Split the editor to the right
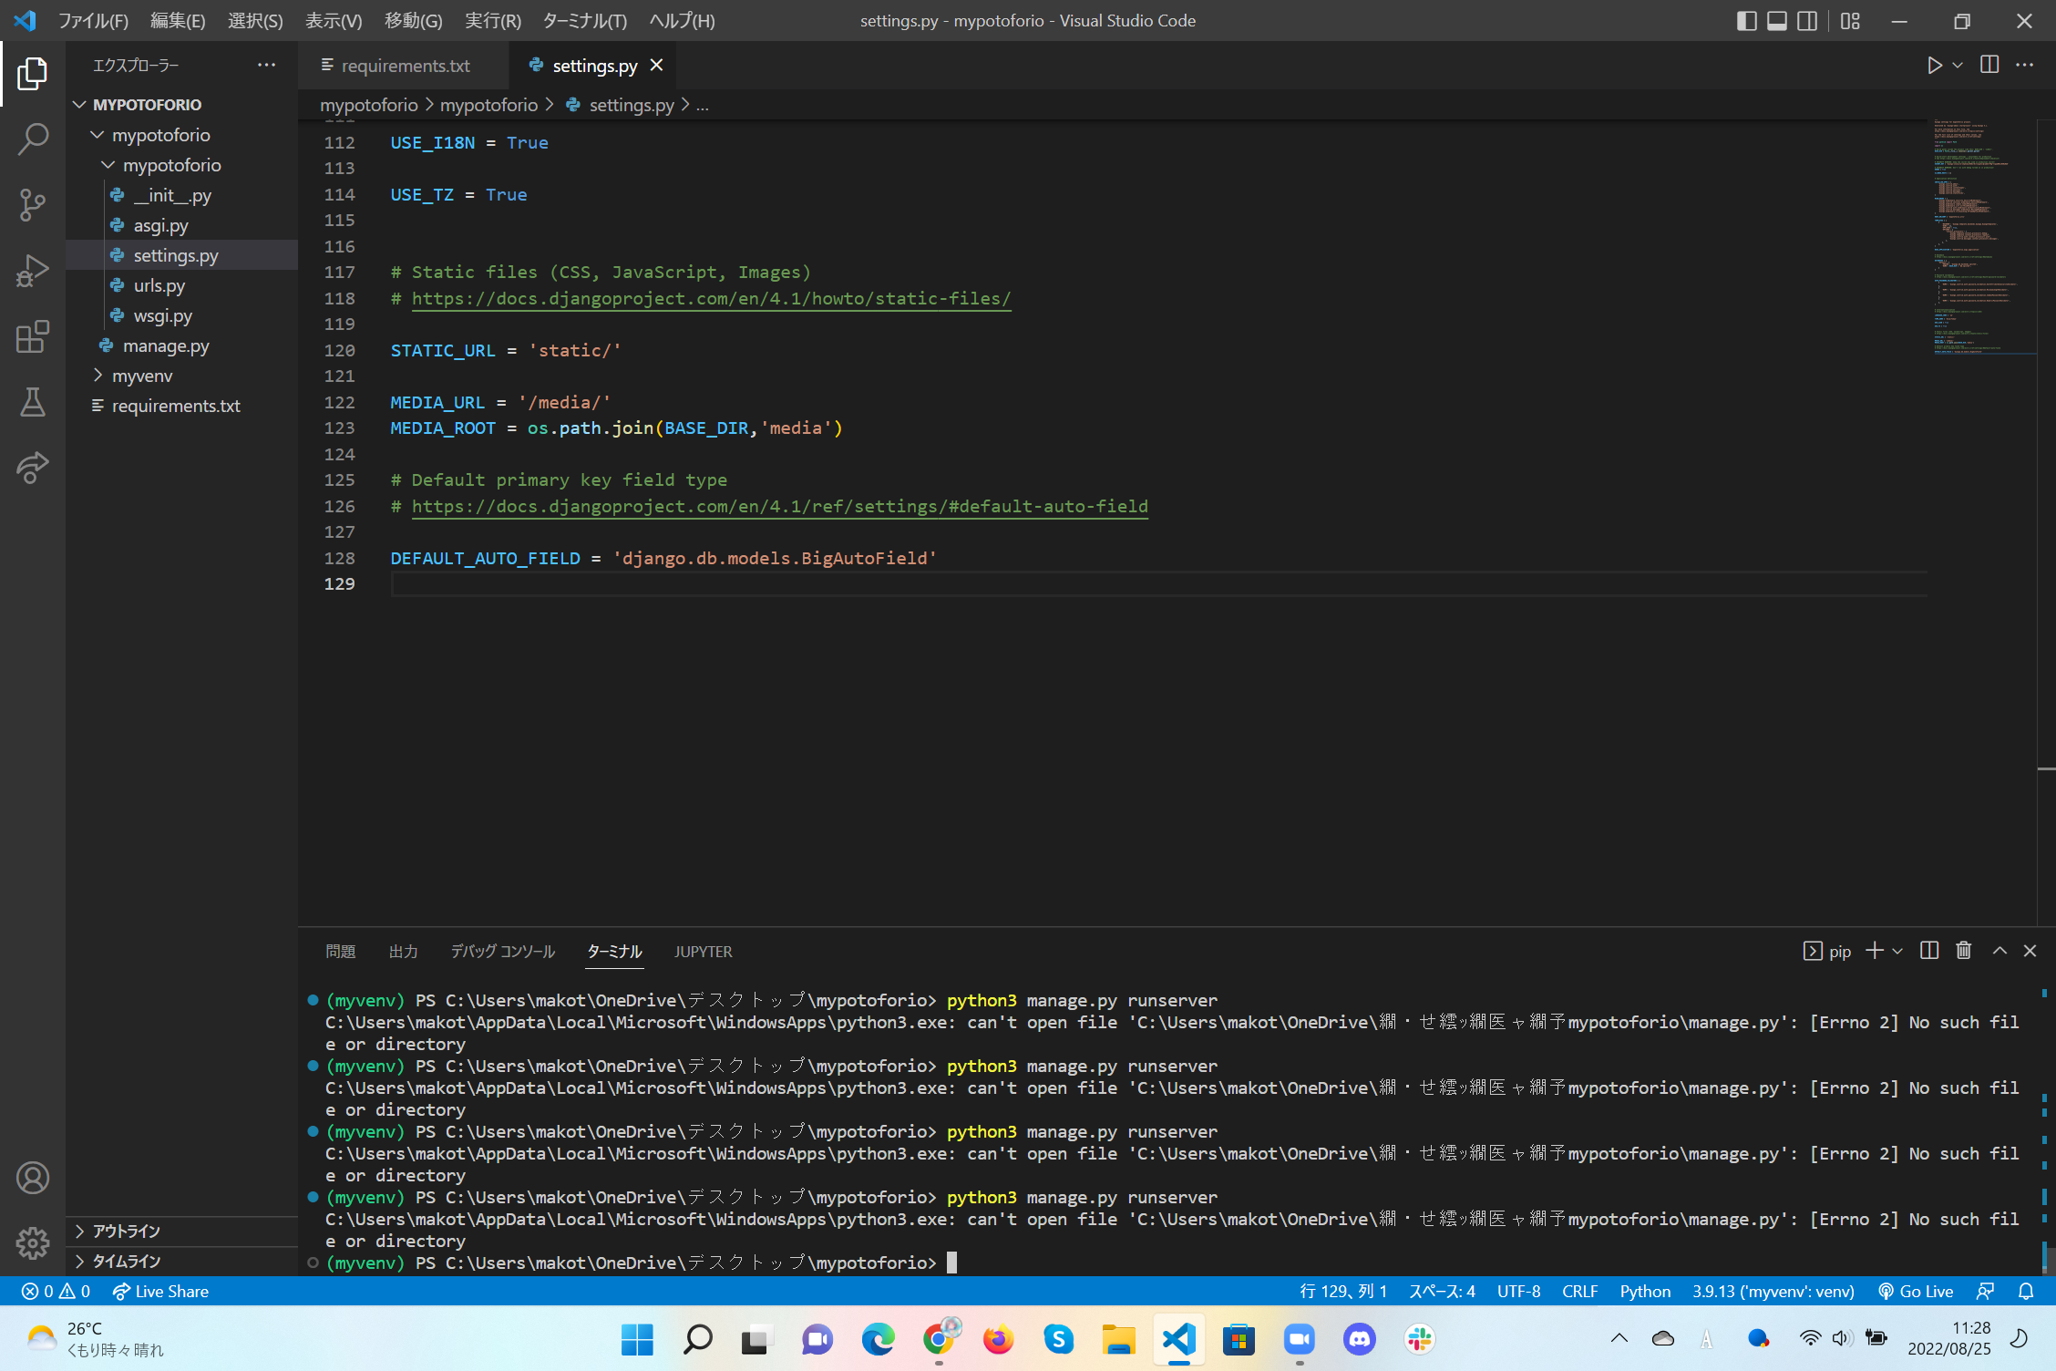Screen dimensions: 2056x1371 click(x=1989, y=65)
